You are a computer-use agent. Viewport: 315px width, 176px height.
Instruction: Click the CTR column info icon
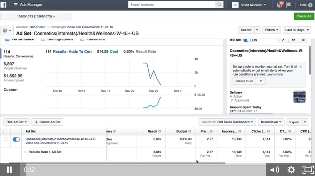coord(290,131)
